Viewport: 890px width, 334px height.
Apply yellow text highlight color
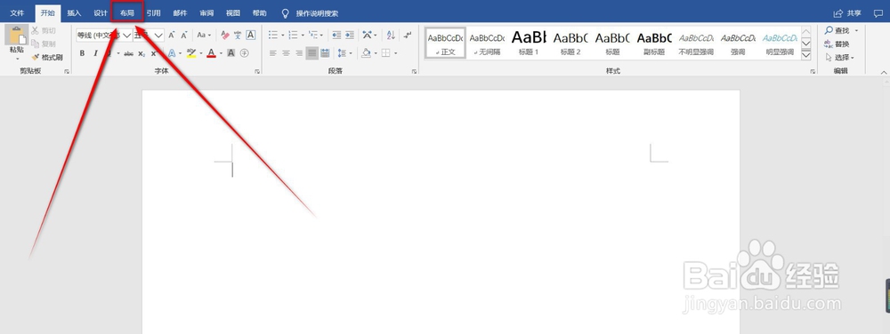(x=191, y=53)
